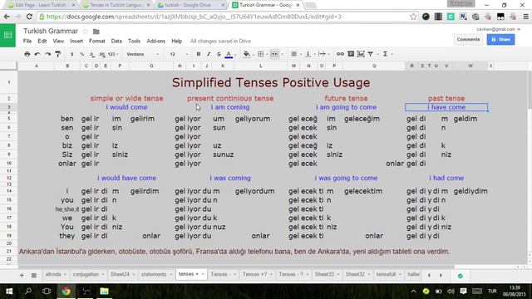Open the Add-ons menu
Viewport: 532px width, 299px height.
tap(155, 41)
